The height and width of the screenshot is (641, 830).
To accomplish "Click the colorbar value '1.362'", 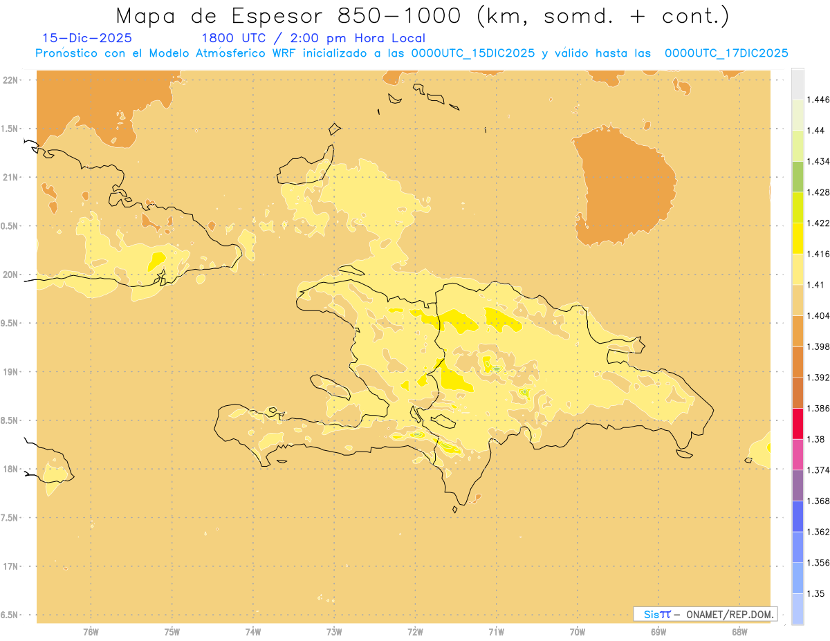I will [818, 532].
